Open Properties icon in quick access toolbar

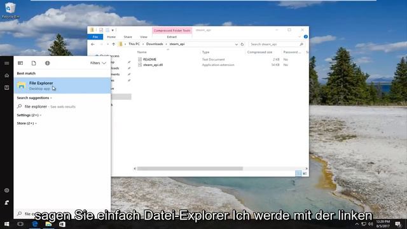(x=100, y=30)
